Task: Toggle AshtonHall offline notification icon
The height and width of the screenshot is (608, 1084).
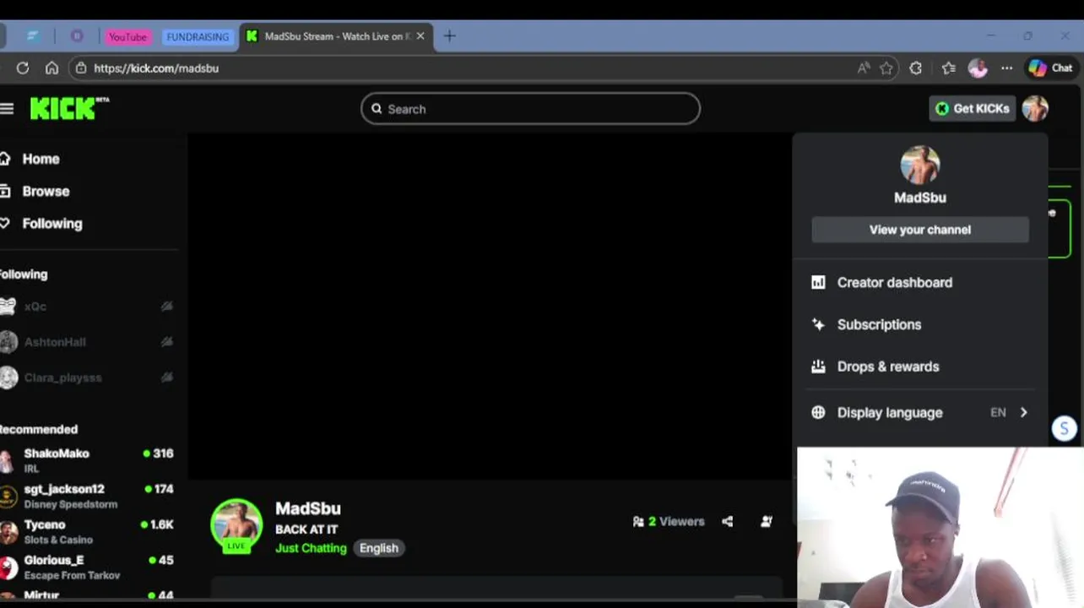Action: point(167,342)
